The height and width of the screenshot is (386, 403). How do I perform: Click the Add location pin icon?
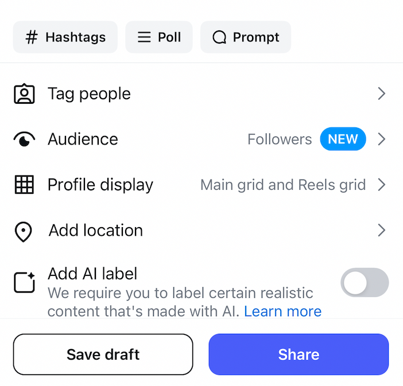pyautogui.click(x=24, y=231)
